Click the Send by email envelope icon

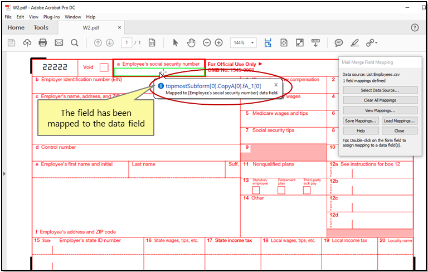(59, 43)
